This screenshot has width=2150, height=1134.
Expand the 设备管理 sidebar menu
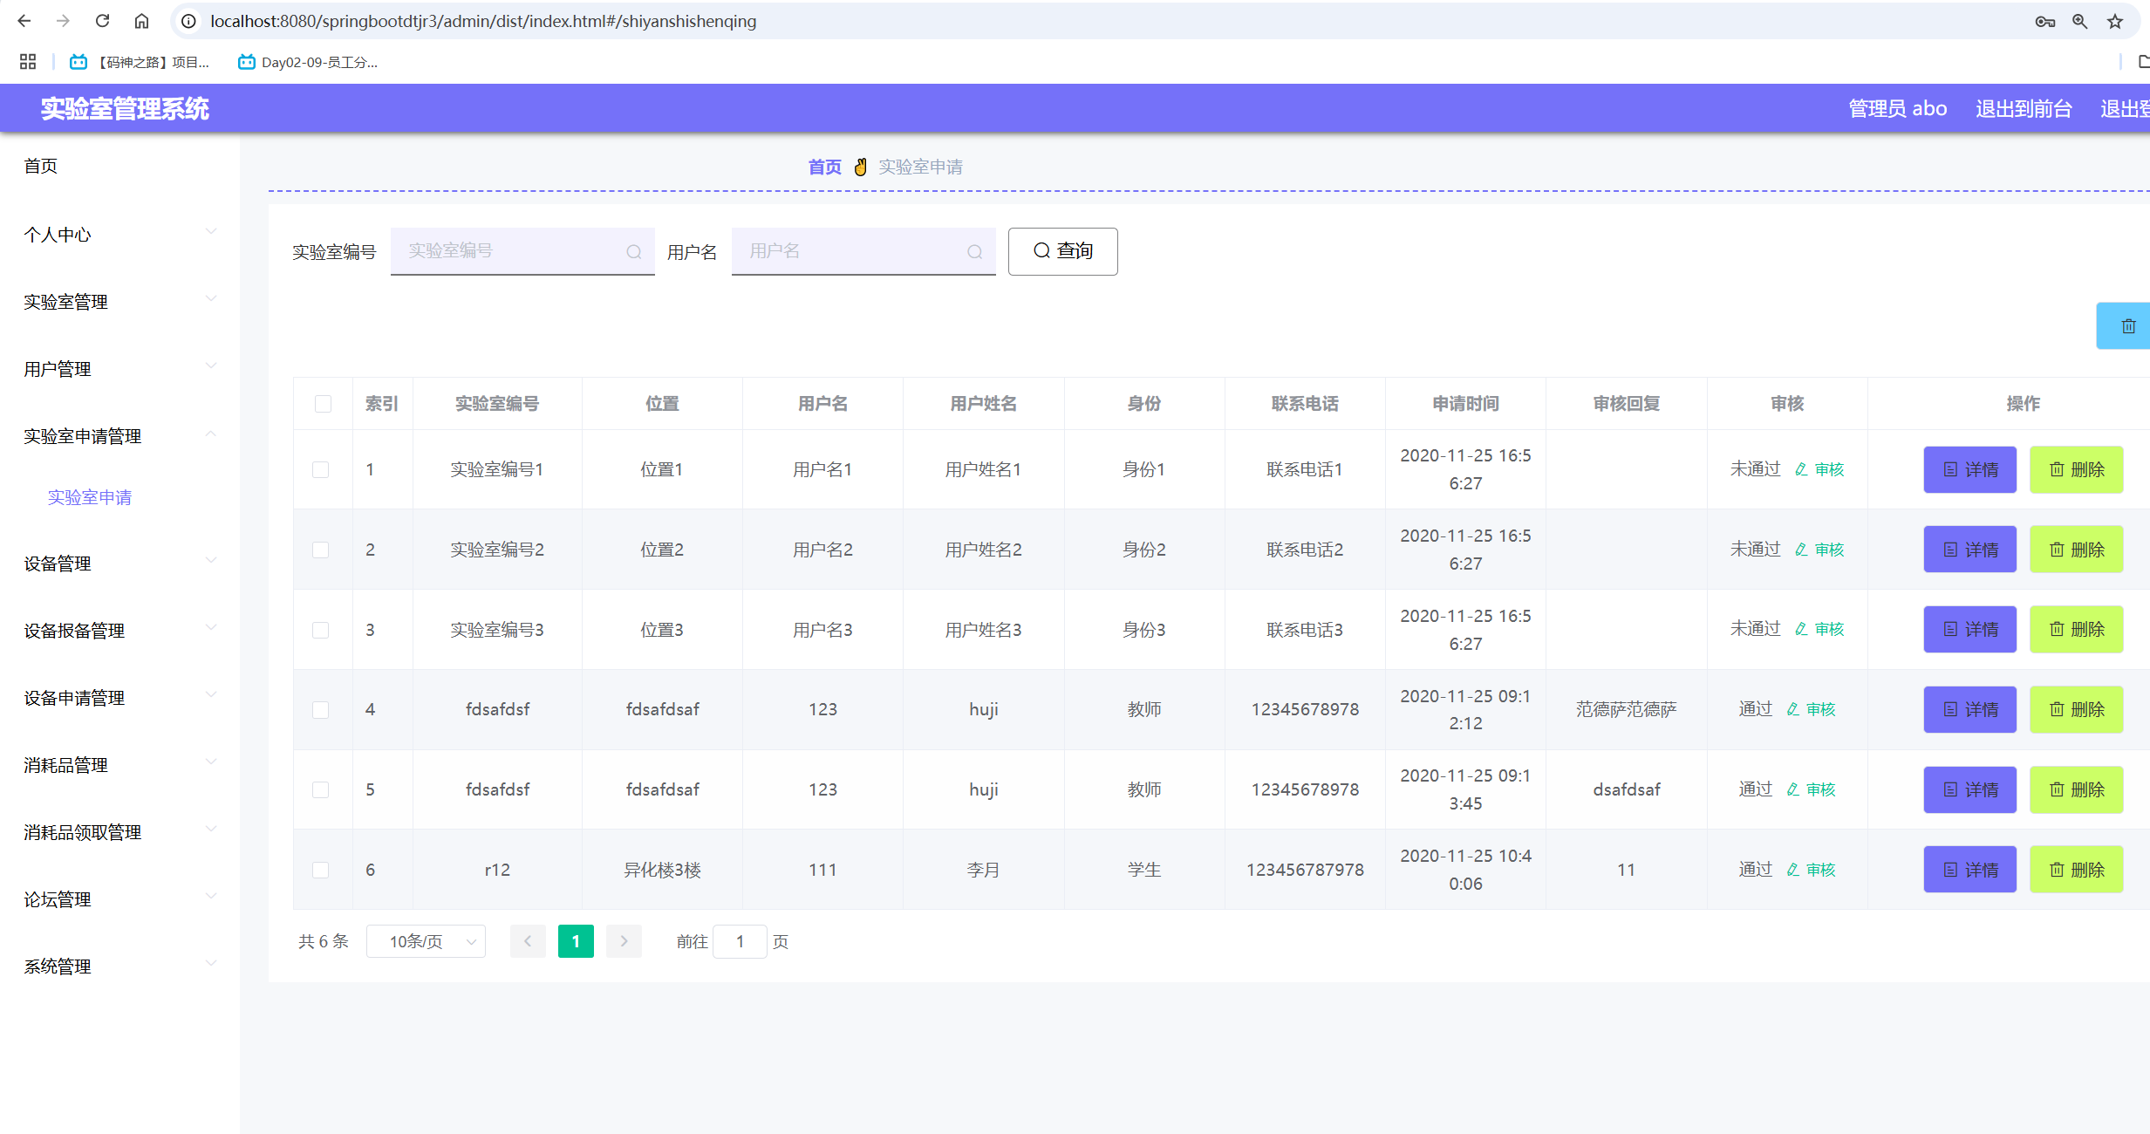click(x=119, y=563)
